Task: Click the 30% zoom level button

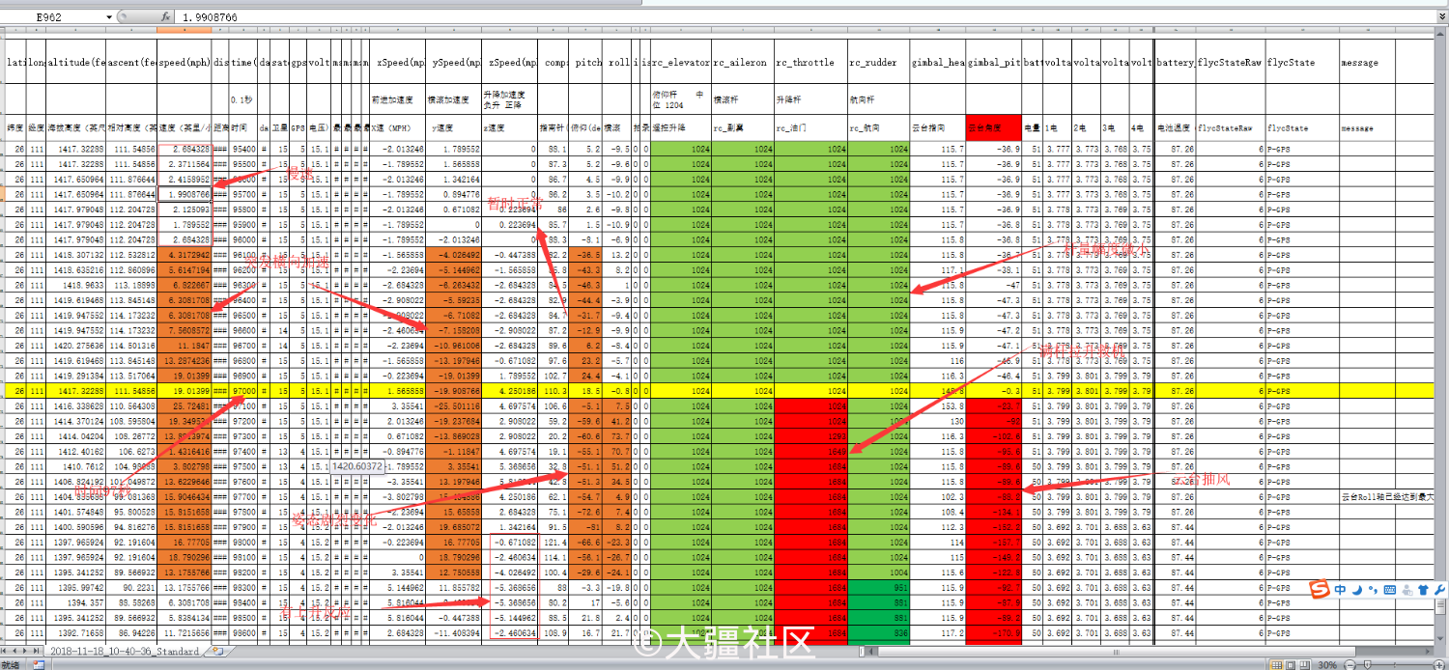Action: (1328, 665)
